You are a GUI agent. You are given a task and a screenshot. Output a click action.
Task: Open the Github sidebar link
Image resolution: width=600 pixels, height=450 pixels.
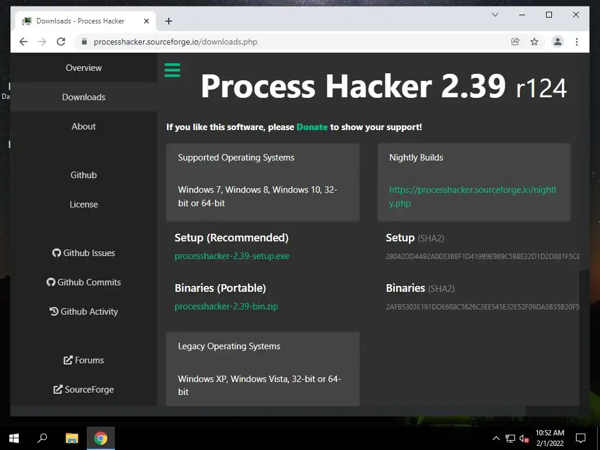click(83, 175)
